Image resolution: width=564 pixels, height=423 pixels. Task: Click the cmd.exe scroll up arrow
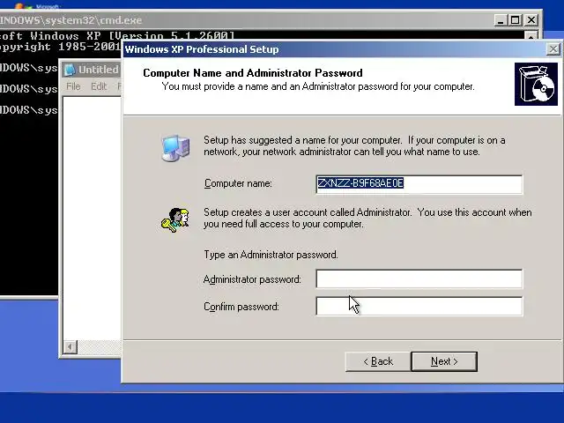[531, 36]
